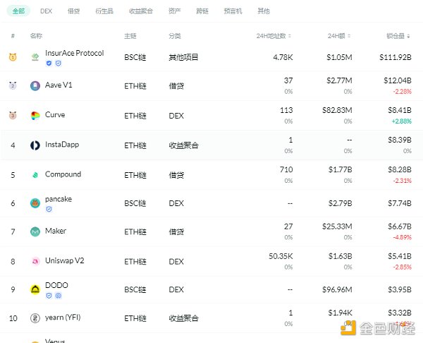
Task: Sort by 锁仓量 column
Action: [x=398, y=36]
